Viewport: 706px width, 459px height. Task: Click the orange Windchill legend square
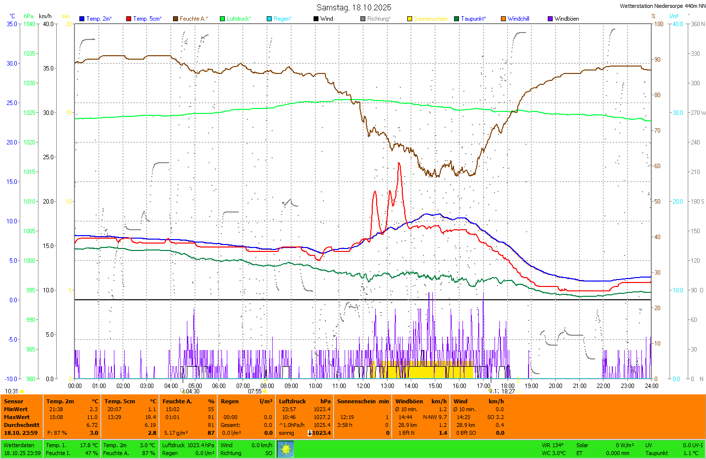(503, 19)
